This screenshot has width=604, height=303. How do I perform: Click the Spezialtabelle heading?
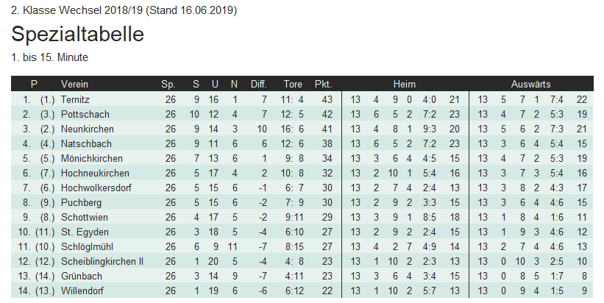click(77, 35)
